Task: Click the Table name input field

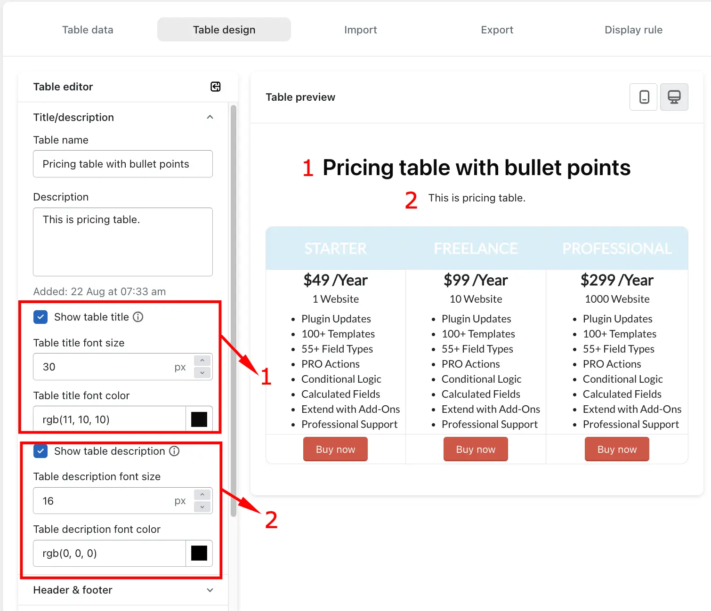Action: 123,164
